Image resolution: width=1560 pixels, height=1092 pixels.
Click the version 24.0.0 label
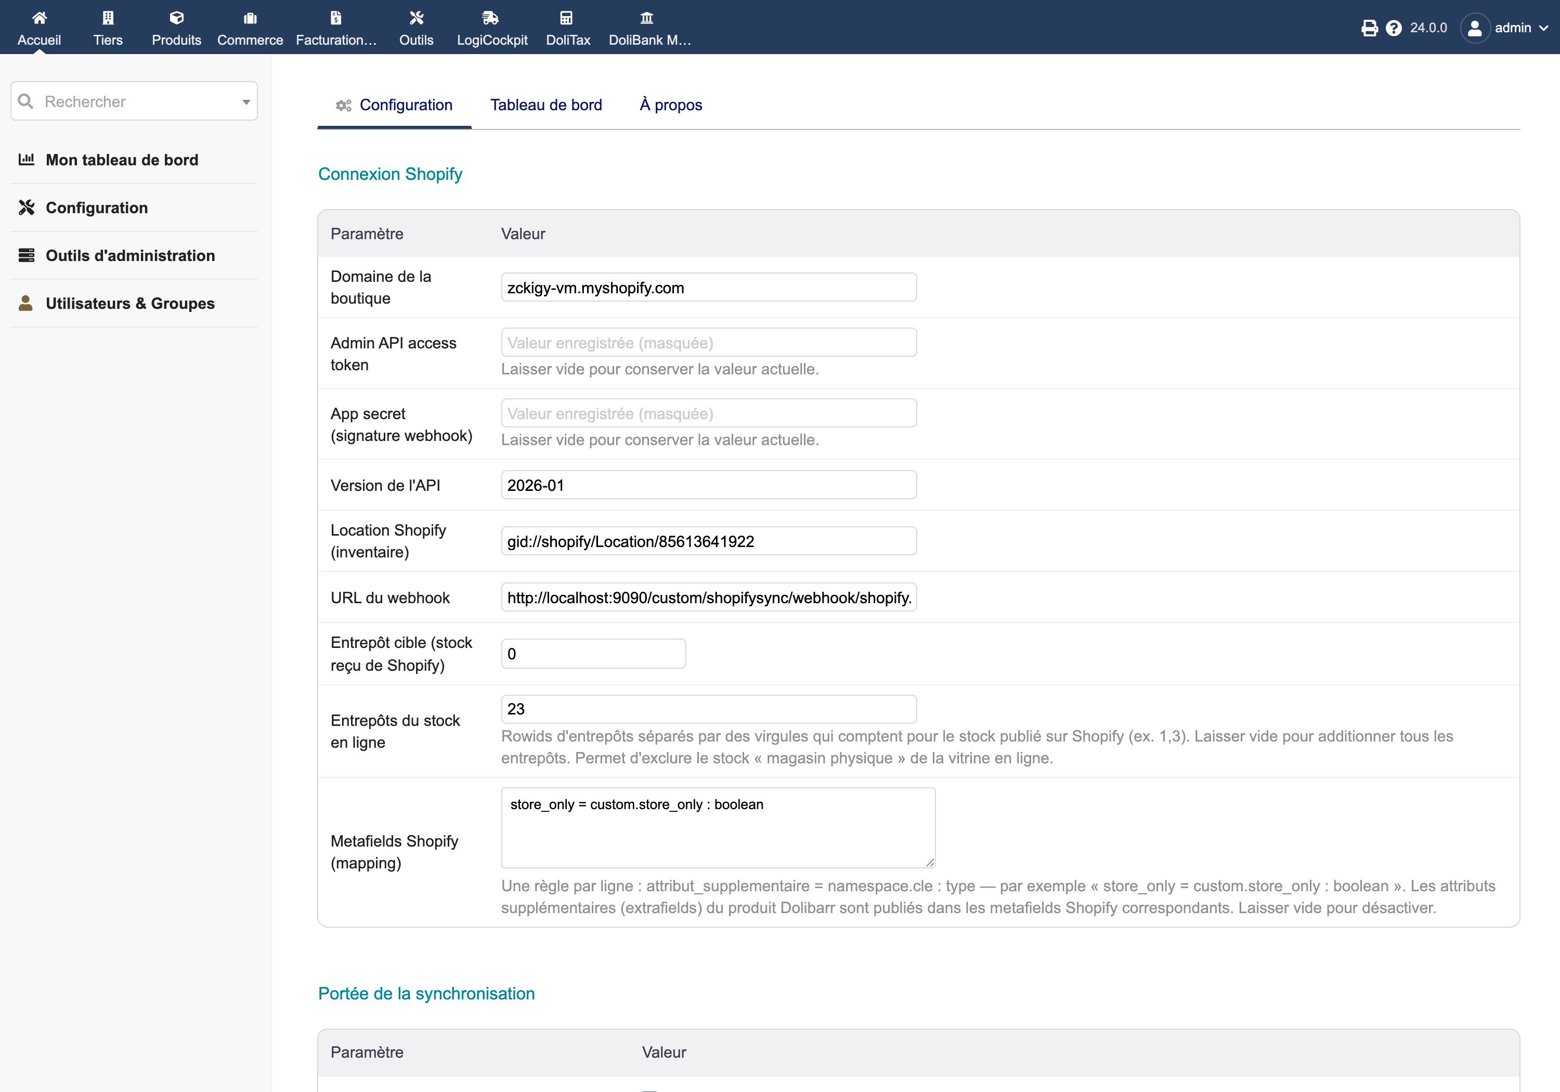[1428, 28]
